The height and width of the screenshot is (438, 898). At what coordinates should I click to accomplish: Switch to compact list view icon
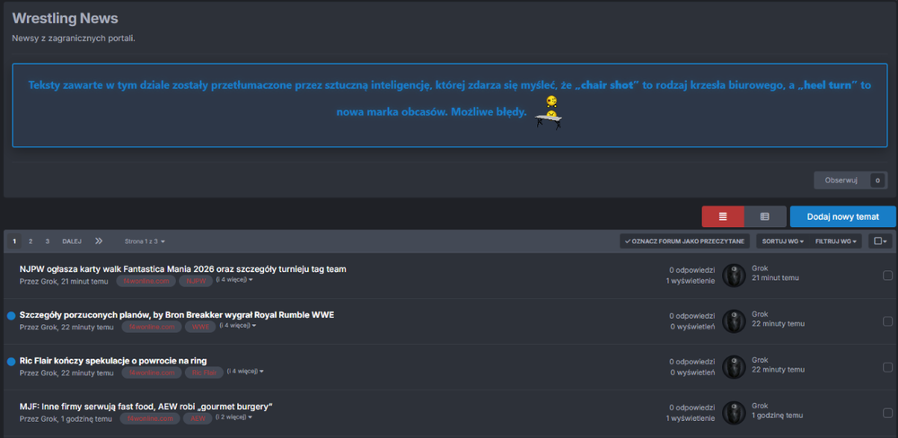pos(723,216)
